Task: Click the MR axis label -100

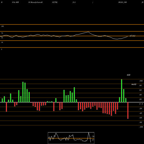Action: [141, 127]
